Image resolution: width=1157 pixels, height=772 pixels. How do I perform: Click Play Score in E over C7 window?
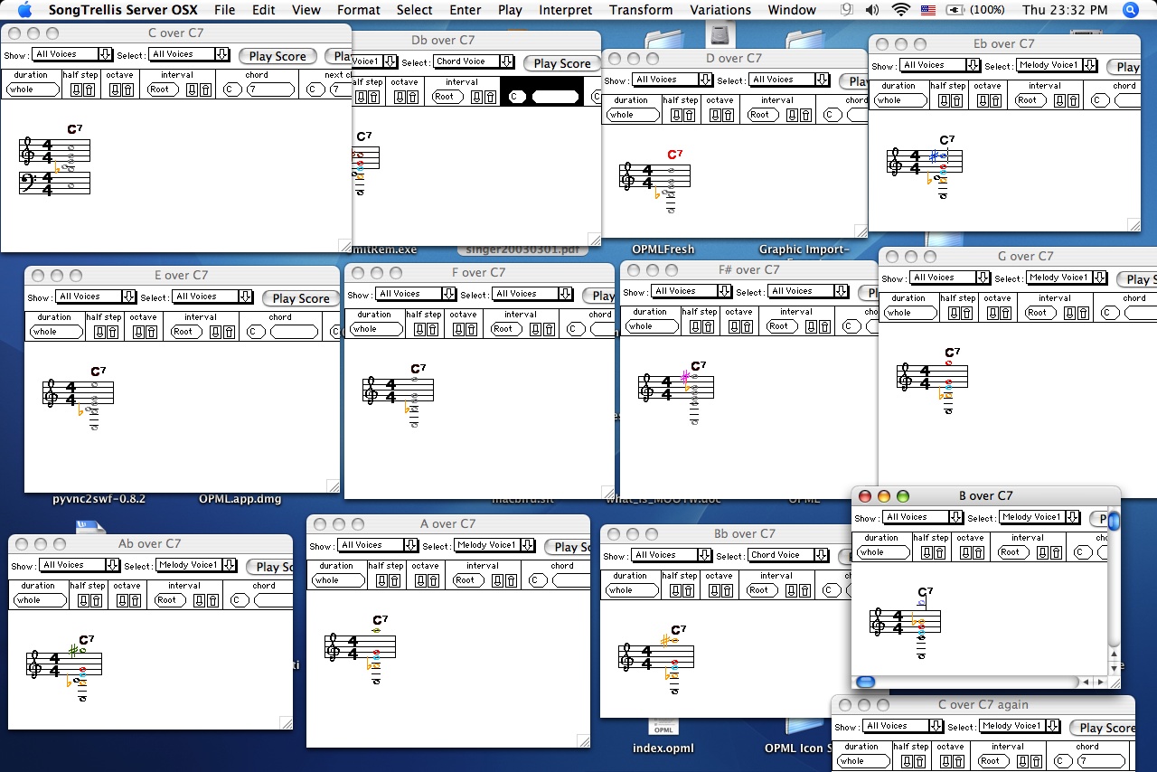point(301,298)
